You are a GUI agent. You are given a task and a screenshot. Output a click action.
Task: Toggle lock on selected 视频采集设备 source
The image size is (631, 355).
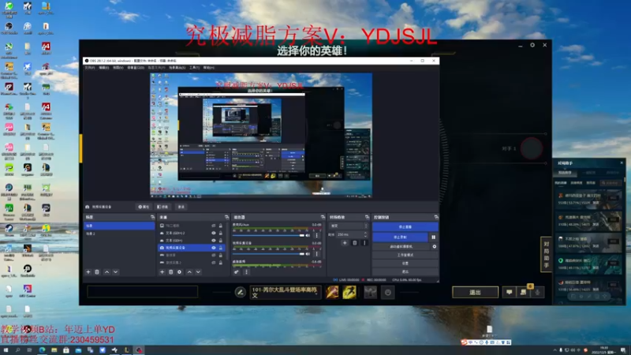click(221, 248)
